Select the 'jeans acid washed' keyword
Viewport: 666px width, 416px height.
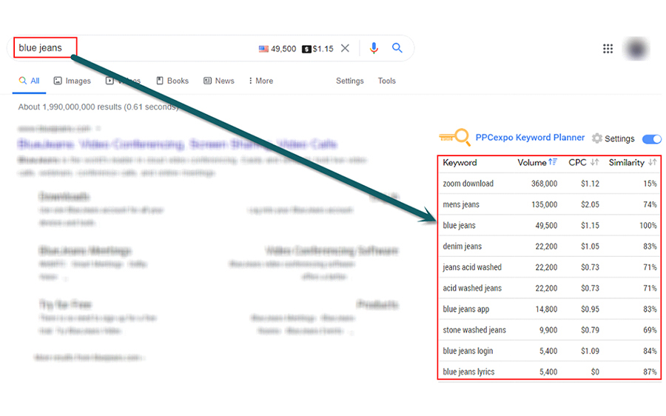[x=472, y=267]
